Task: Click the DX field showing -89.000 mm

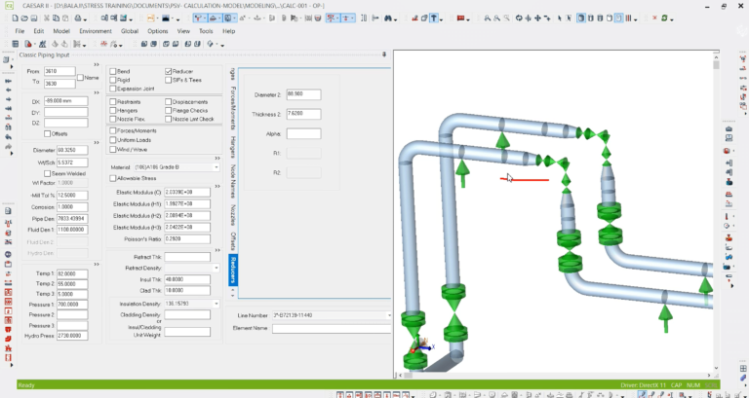Action: 66,101
